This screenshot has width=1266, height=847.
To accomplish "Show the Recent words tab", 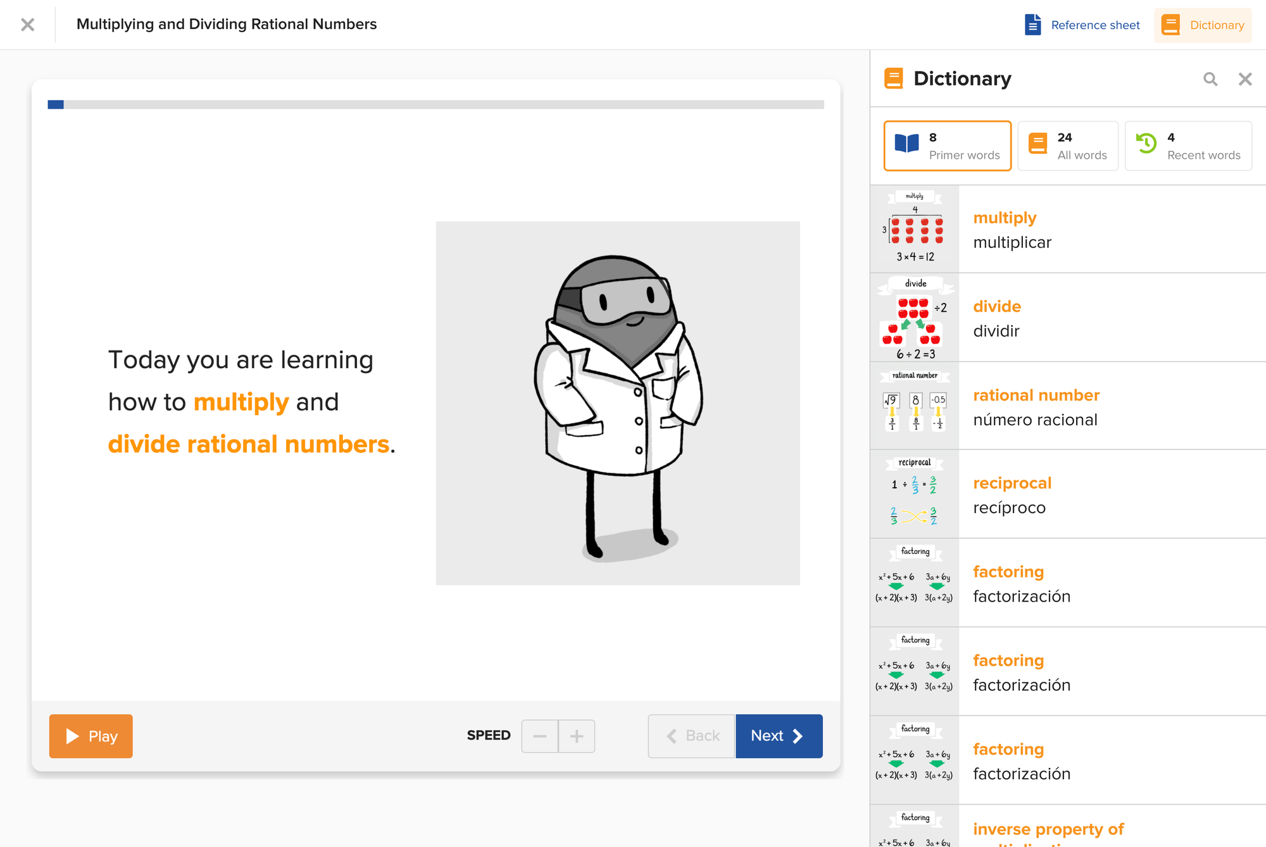I will pyautogui.click(x=1188, y=146).
